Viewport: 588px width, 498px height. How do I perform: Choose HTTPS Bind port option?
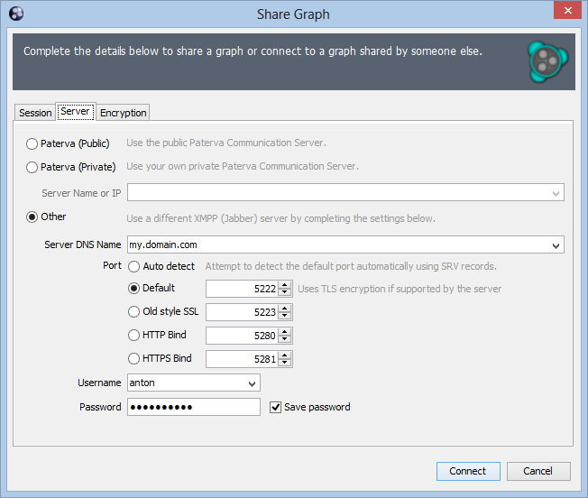(x=160, y=358)
